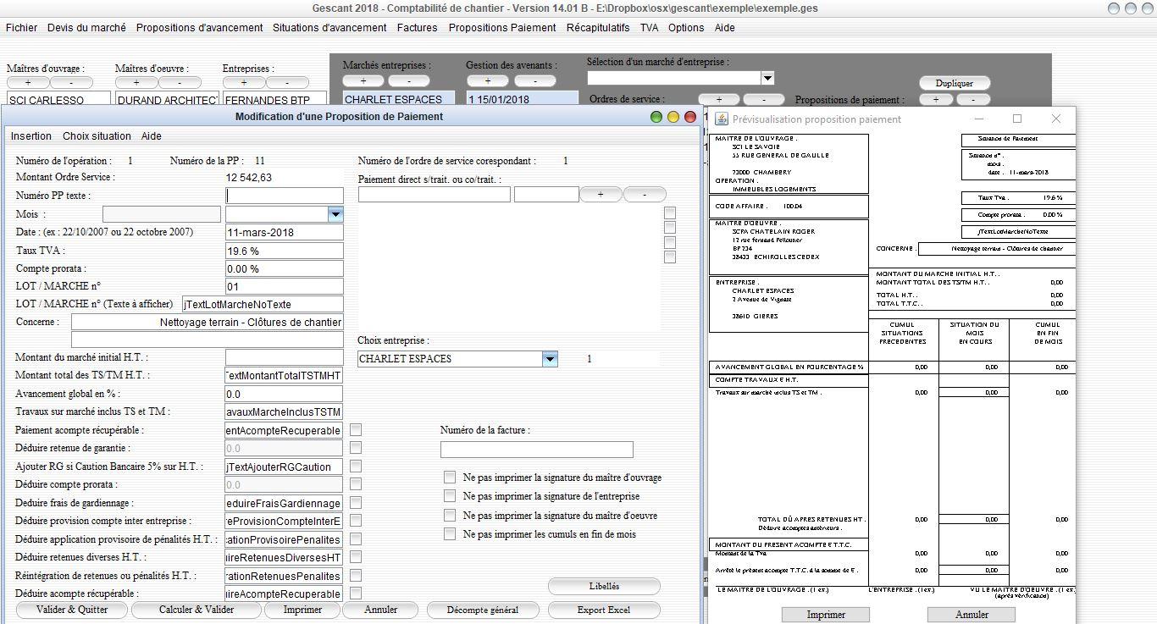Tick Ne pas imprimer signature maître d'ouvrage

(450, 478)
